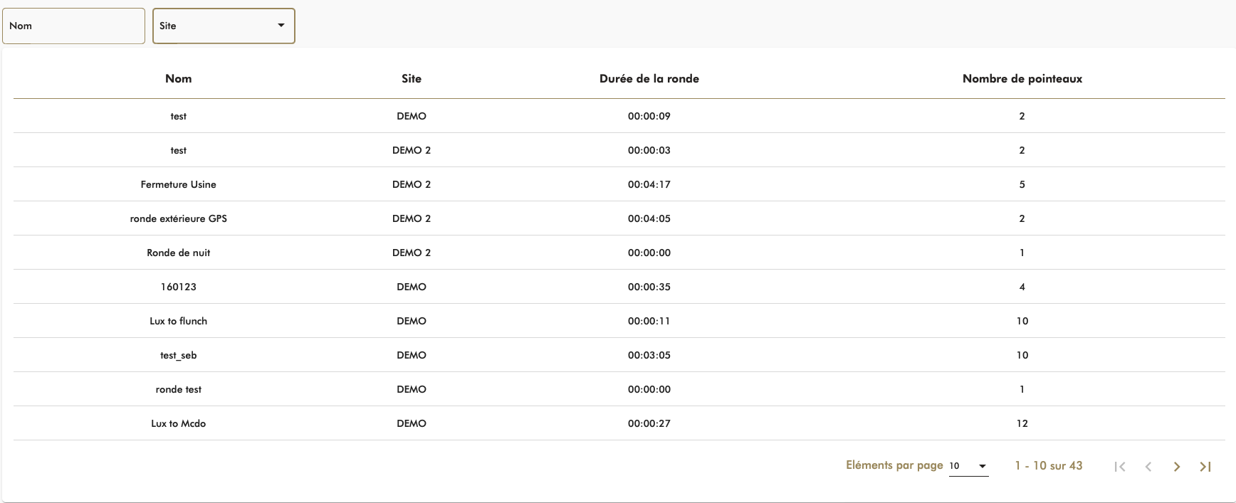
Task: Click the Nom filter input field
Action: (x=74, y=26)
